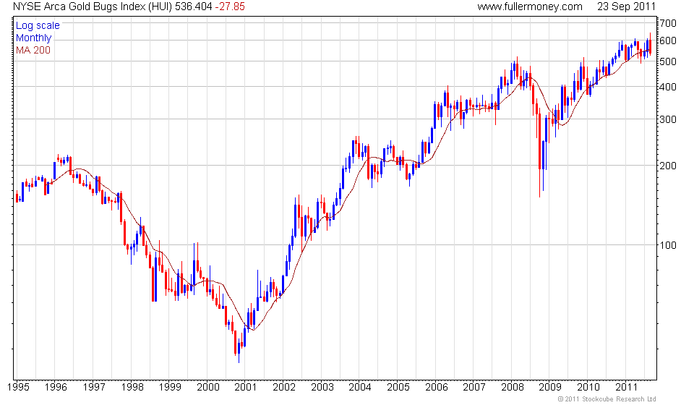Click the 1997 x-axis label
This screenshot has height=405, width=694.
[94, 388]
